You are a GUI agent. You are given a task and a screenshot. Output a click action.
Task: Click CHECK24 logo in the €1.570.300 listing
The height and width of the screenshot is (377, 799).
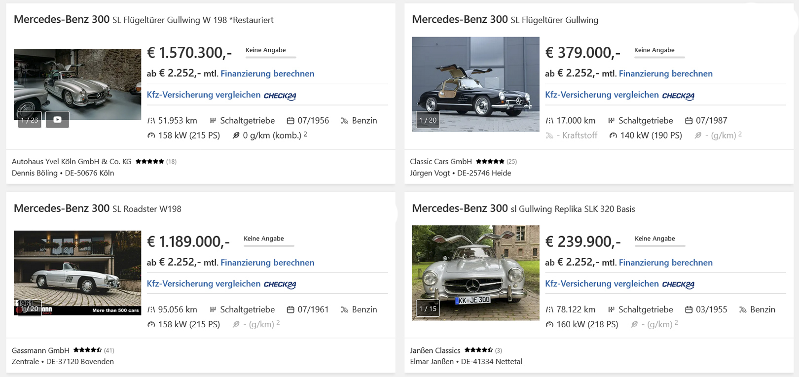click(x=280, y=96)
